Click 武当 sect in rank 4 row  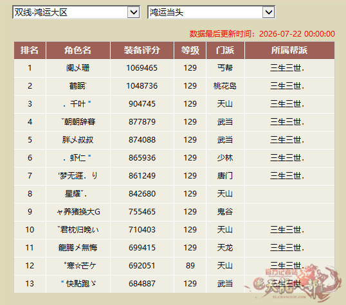click(x=225, y=122)
